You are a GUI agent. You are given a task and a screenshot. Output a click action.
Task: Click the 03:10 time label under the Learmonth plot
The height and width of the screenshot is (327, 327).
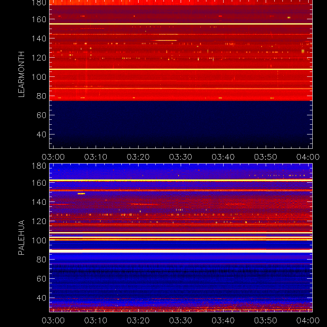[96, 157]
